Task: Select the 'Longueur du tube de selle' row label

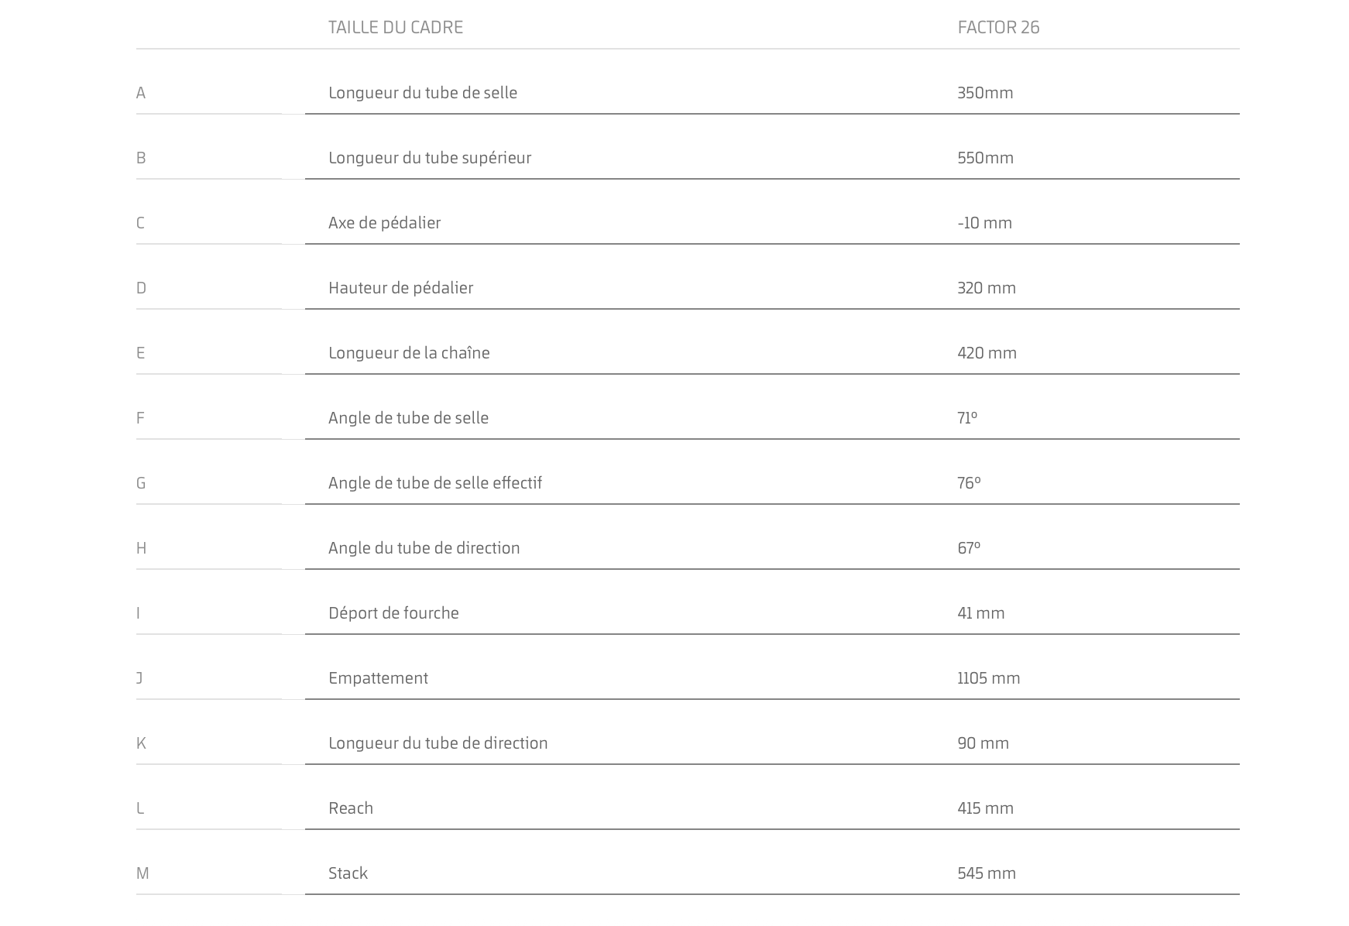Action: (422, 93)
